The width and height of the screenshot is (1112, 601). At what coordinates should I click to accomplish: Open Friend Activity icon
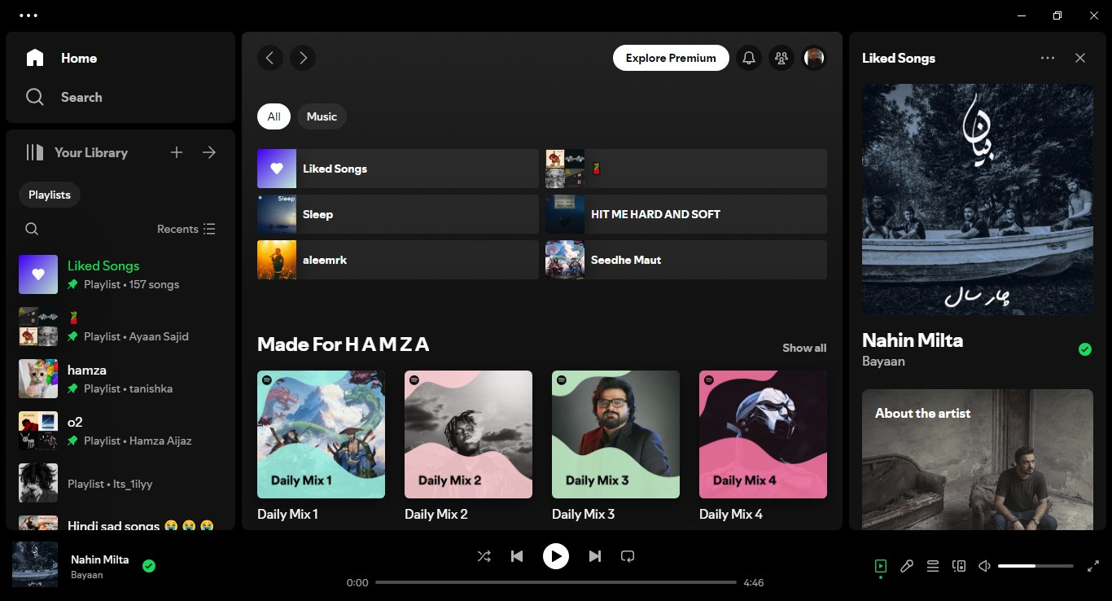[x=781, y=58]
